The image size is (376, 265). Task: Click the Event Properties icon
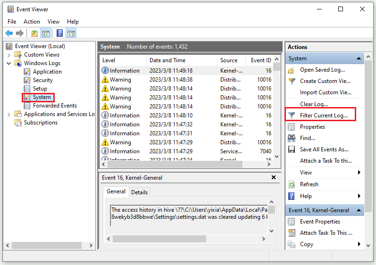pos(292,222)
